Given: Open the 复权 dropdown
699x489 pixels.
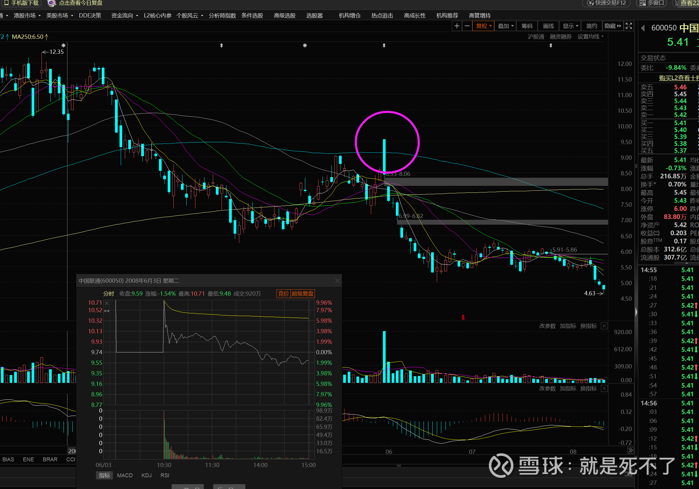Looking at the screenshot, I should 483,26.
